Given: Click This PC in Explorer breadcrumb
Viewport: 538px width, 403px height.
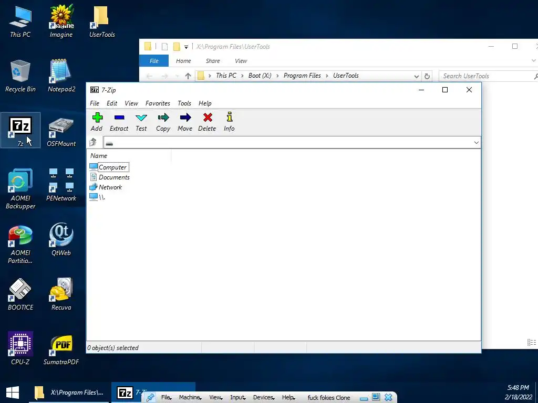Looking at the screenshot, I should coord(226,76).
